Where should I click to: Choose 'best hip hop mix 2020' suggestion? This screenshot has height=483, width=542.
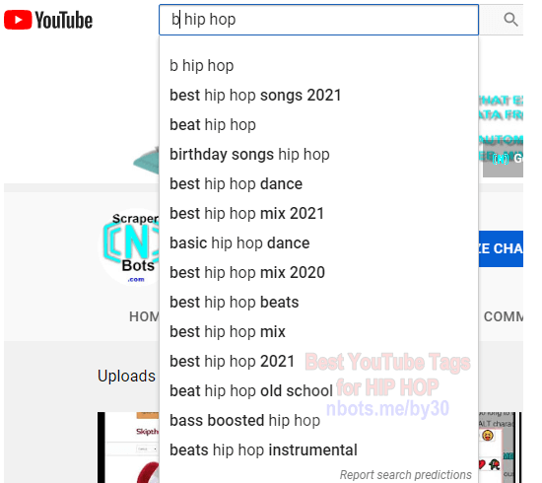[x=318, y=272]
